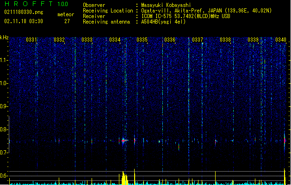Image resolution: width=291 pixels, height=185 pixels.
Task: Click the 1.1 frequency axis label
Action: [x=4, y=60]
